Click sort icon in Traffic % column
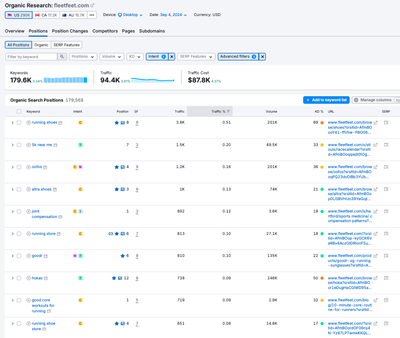Screen dimensions: 400x338 [229, 111]
